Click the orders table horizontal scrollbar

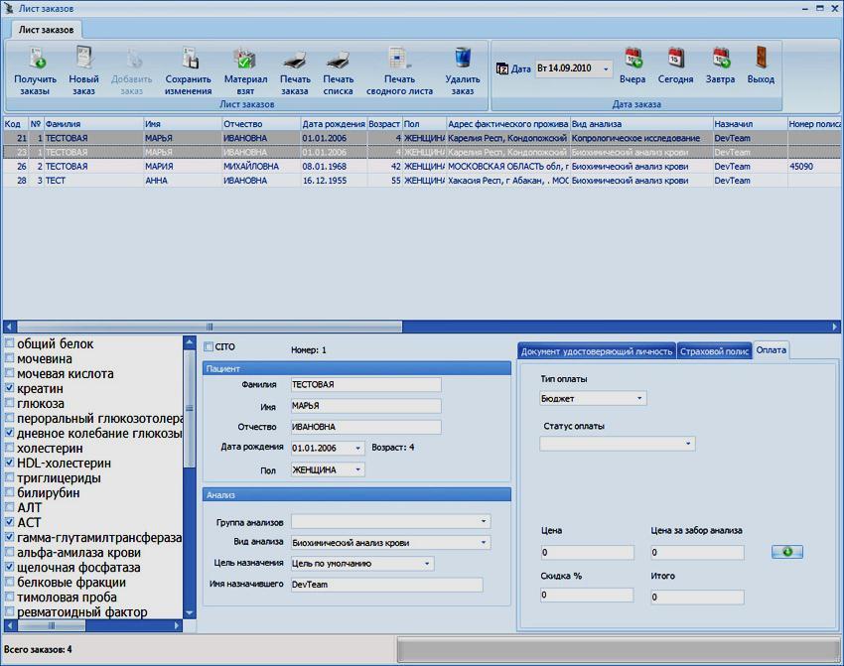(x=209, y=327)
